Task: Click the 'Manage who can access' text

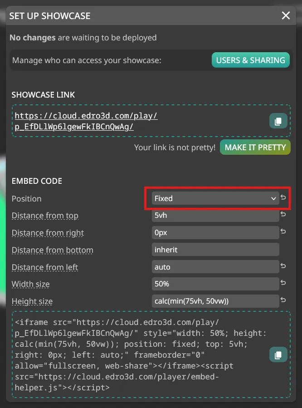Action: tap(87, 60)
